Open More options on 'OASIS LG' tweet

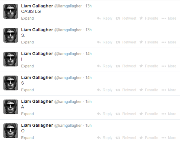tap(169, 18)
